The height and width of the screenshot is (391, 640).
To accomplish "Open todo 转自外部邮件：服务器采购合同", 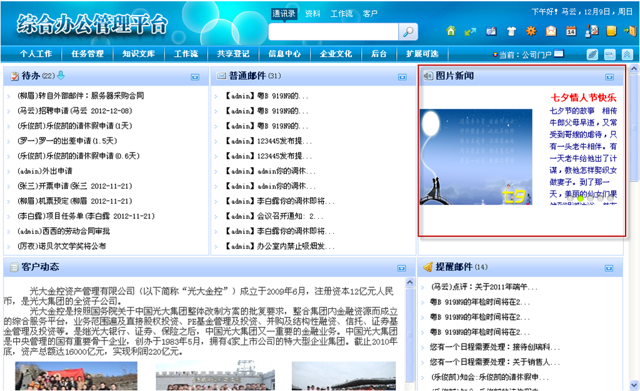I will pos(81,96).
